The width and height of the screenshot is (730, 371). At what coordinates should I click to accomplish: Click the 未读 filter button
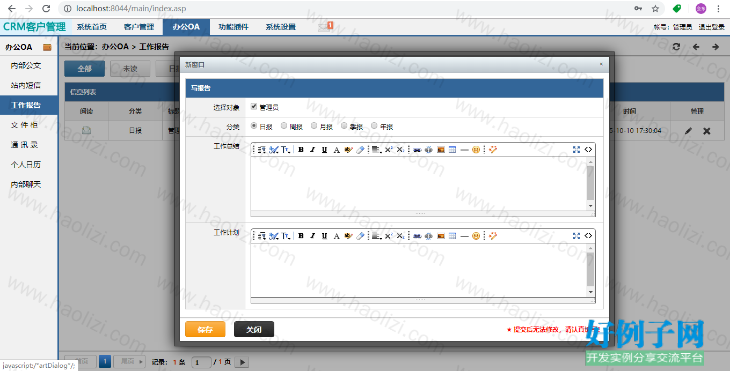(130, 69)
